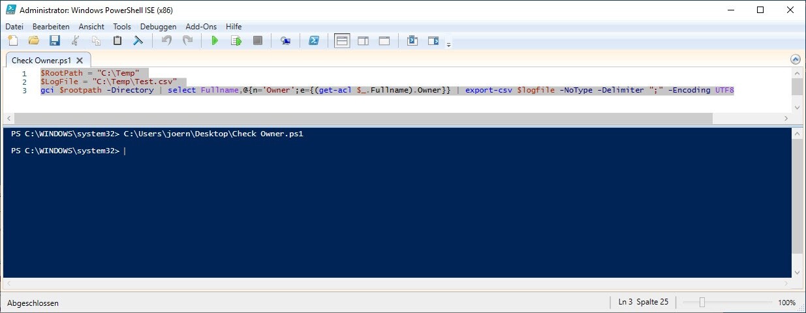Screen dimensions: 806x313
Task: Toggle script pane shown on right layout
Action: pos(363,41)
